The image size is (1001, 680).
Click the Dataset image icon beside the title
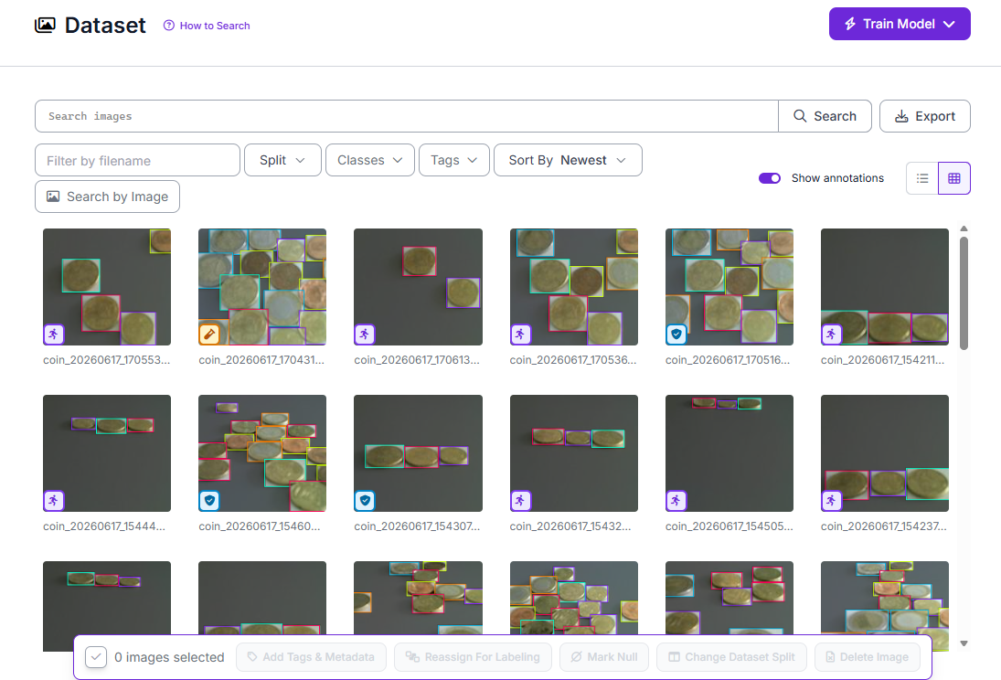coord(45,25)
